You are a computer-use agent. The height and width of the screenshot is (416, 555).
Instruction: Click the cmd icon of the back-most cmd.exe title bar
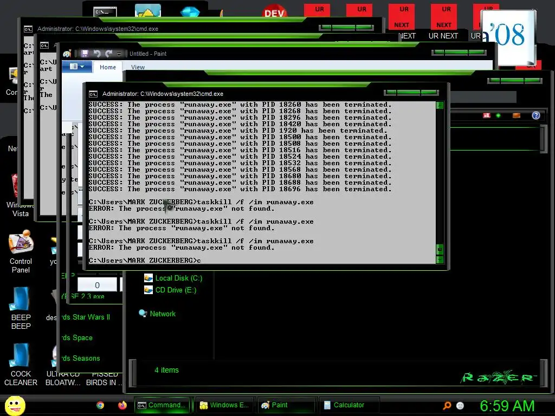tap(28, 29)
